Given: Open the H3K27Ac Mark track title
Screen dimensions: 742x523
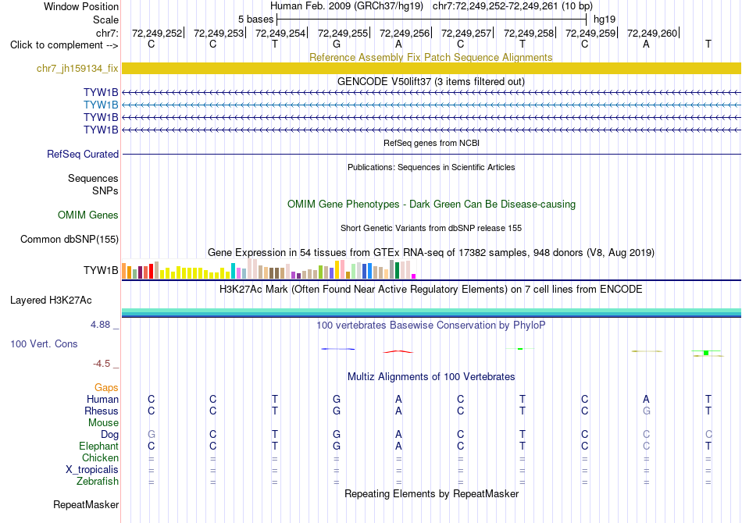Looking at the screenshot, I should pos(430,289).
